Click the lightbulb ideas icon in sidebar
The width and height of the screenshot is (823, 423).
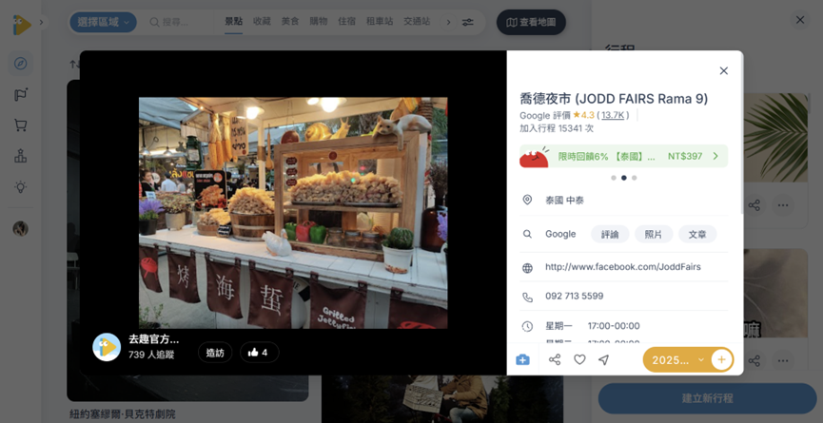pos(21,187)
